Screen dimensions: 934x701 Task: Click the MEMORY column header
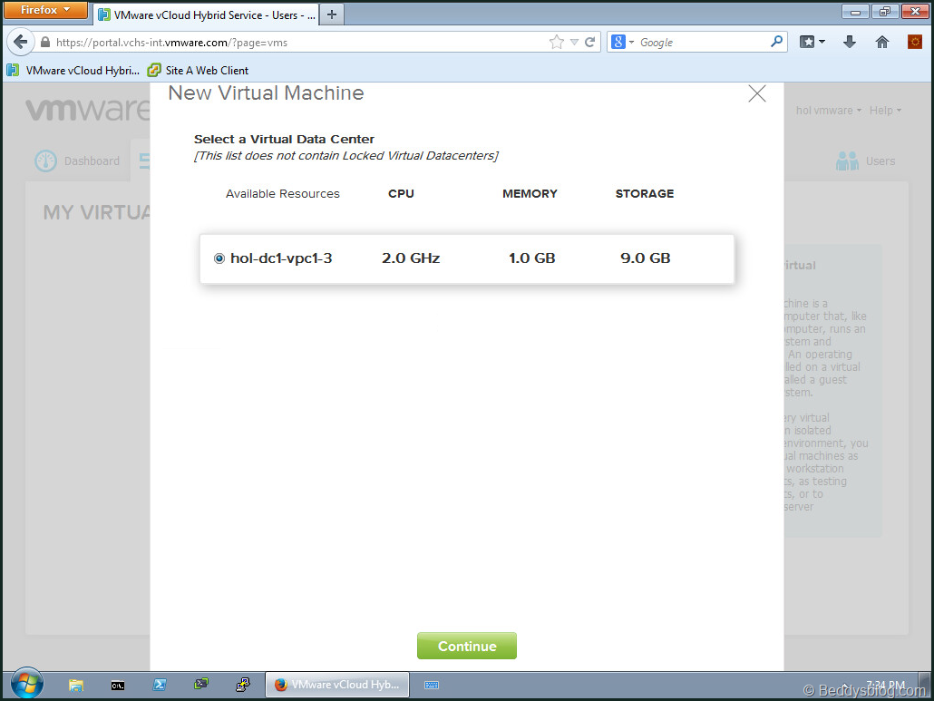(530, 193)
